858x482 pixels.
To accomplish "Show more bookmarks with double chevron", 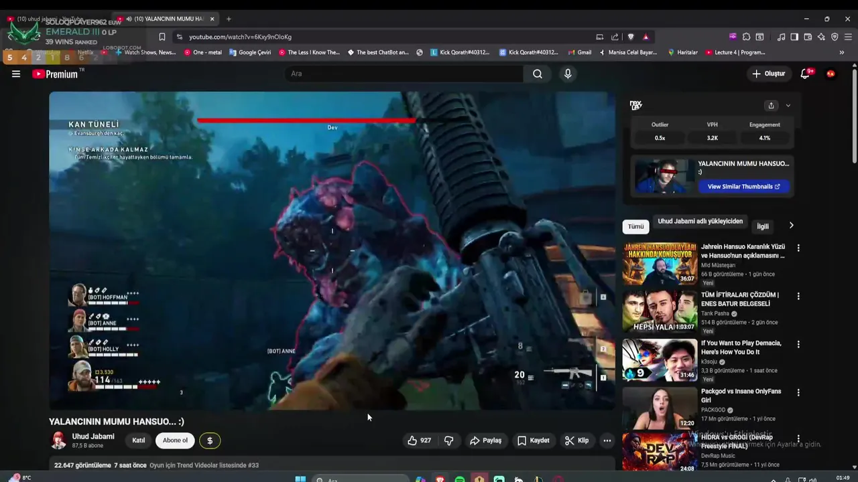I will pyautogui.click(x=842, y=52).
